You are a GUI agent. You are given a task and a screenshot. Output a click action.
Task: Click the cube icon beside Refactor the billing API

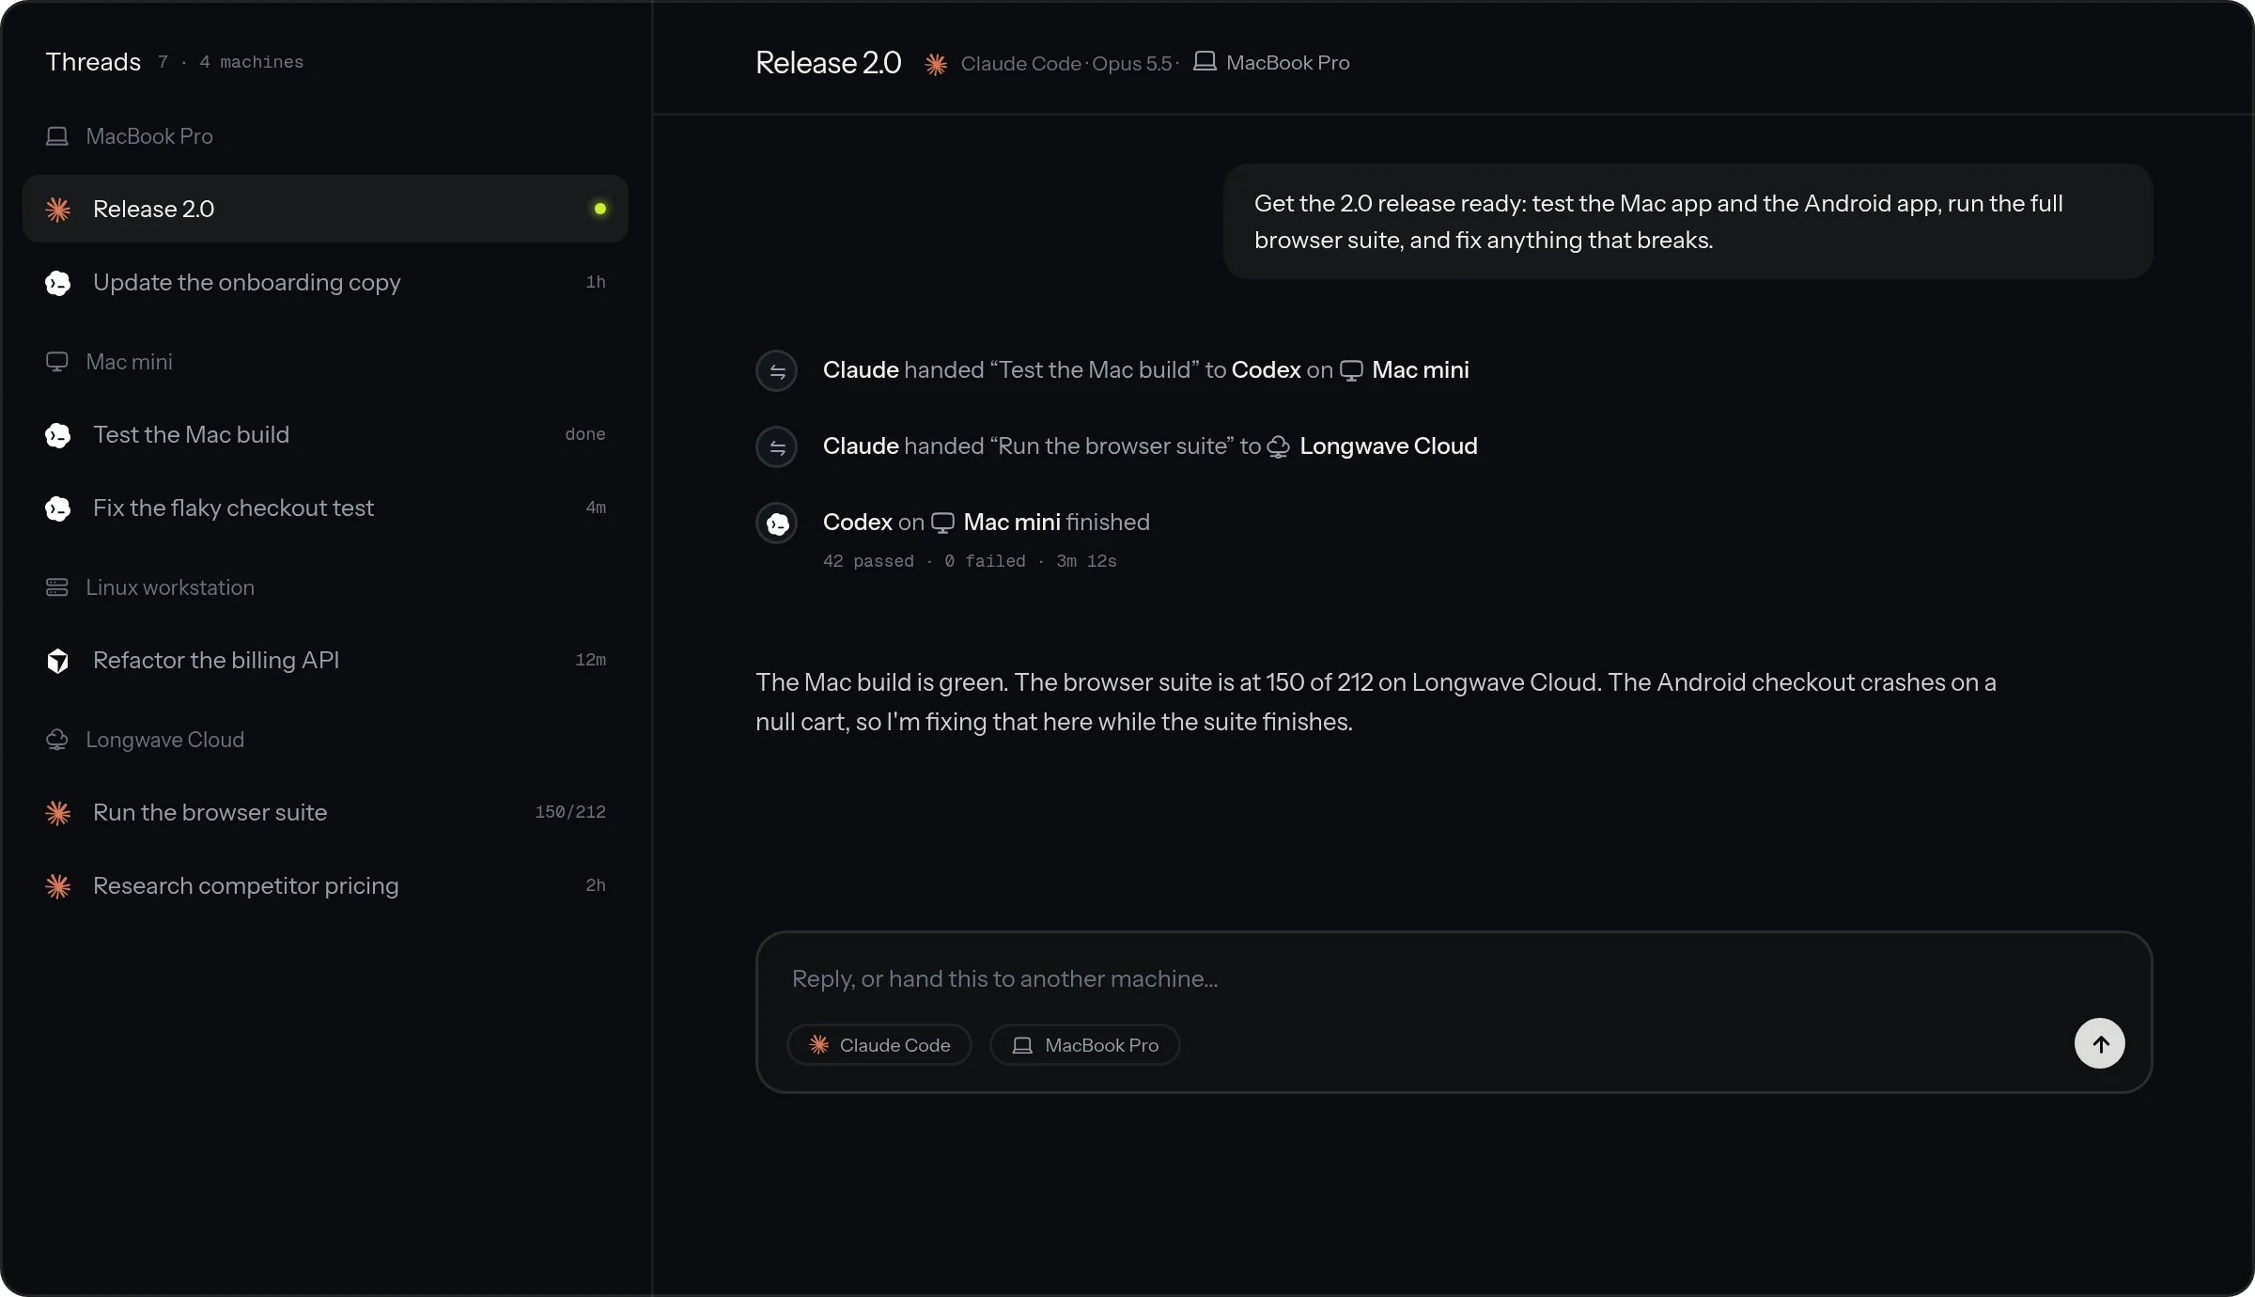pyautogui.click(x=58, y=661)
